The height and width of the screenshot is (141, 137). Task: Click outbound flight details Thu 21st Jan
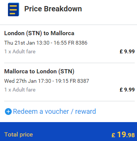(46, 43)
